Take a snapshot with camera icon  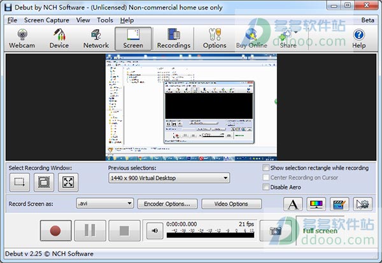pyautogui.click(x=275, y=231)
